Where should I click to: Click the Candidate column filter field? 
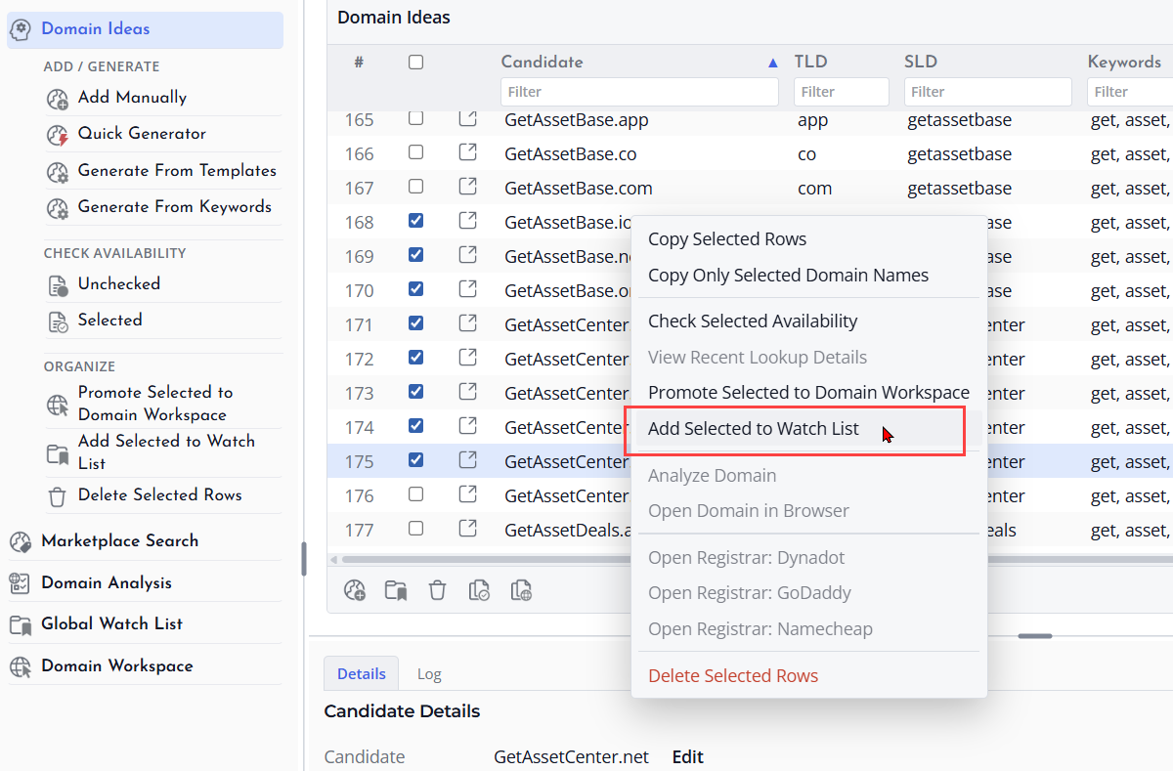(x=639, y=92)
